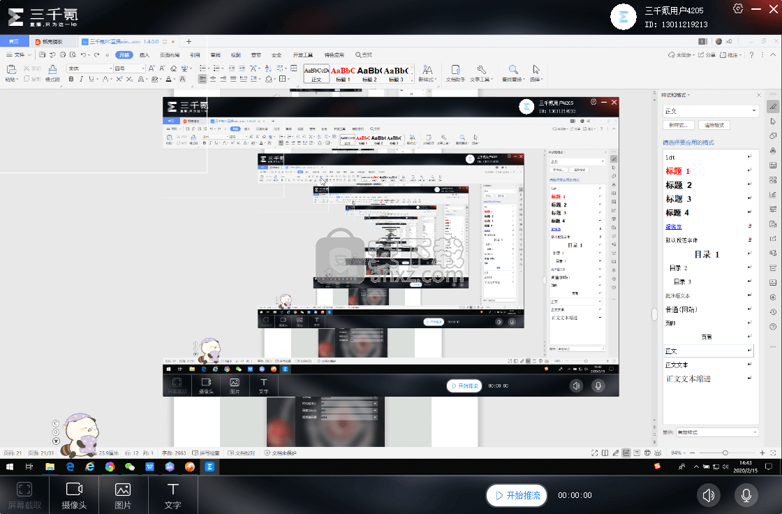Select 正文文本缩进 style in panel

(708, 379)
